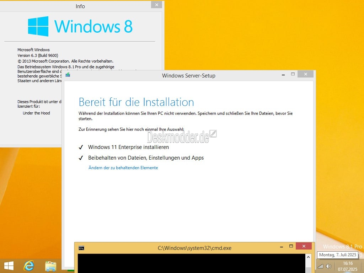Click the 'Montag, 7. Juli 2025' date tooltip
Screen dimensions: 364x273
[338, 255]
